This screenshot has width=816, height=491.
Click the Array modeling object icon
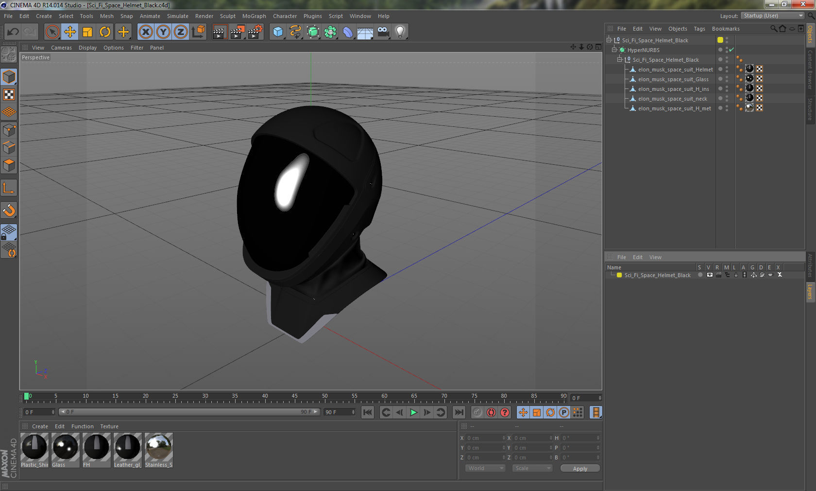pos(330,32)
